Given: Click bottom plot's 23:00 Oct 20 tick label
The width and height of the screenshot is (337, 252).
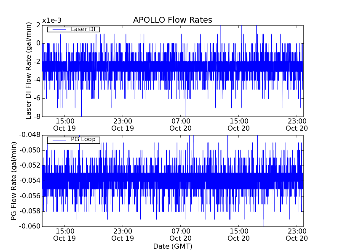Looking at the screenshot, I should pos(297,235).
